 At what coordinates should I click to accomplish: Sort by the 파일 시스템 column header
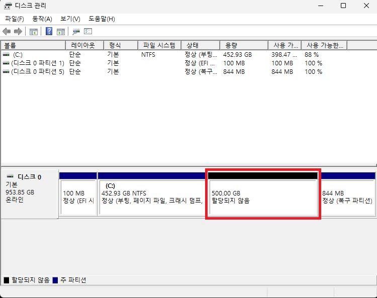[x=160, y=45]
